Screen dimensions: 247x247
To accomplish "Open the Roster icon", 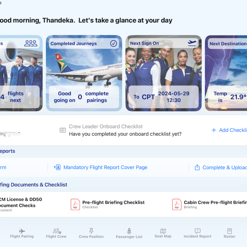I will click(x=230, y=231).
